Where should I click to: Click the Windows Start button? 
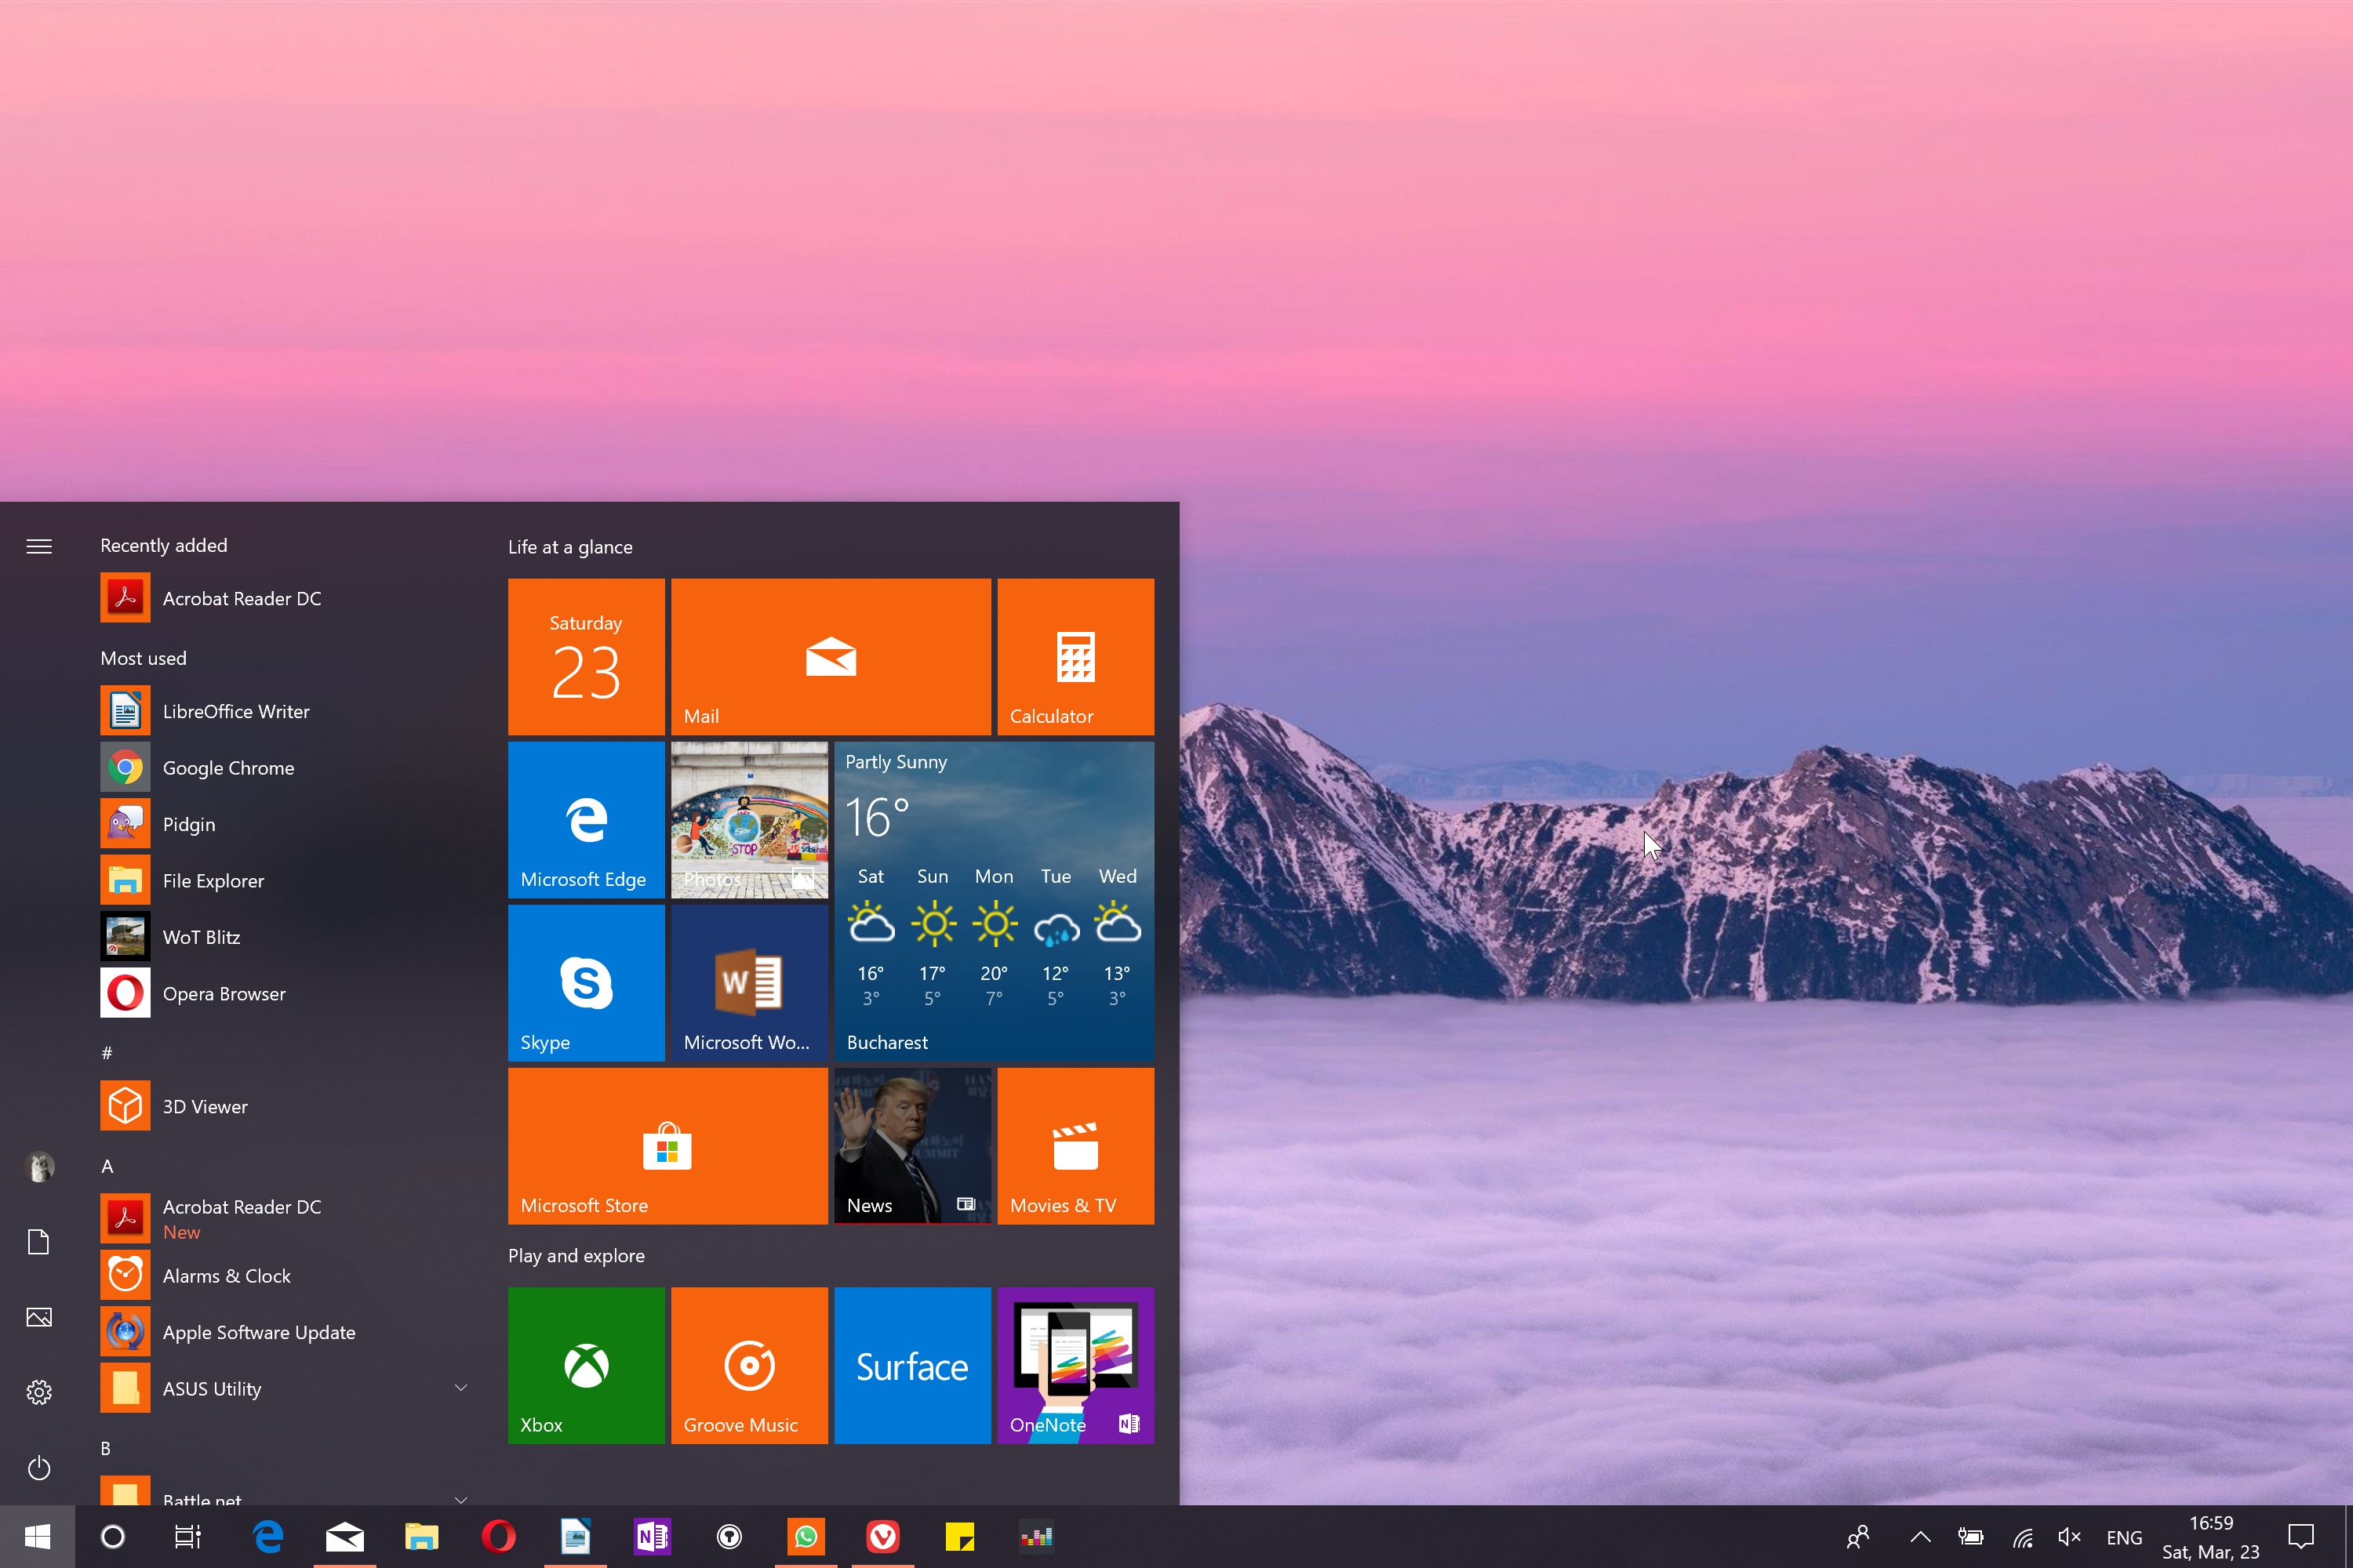click(x=37, y=1537)
